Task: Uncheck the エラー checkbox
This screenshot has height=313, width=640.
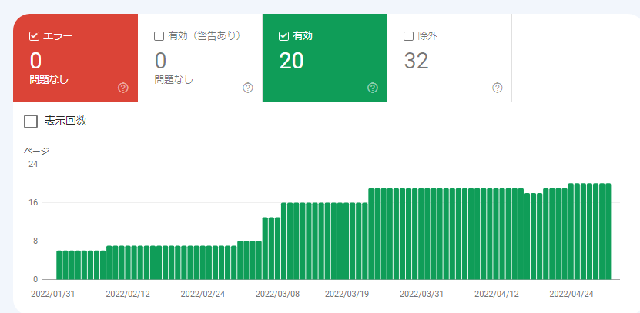Action: (x=35, y=36)
